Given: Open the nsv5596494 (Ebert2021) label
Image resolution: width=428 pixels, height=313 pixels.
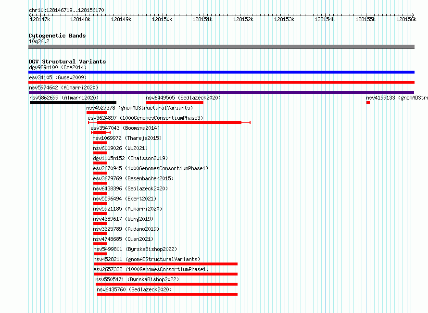Looking at the screenshot, I should 125,199.
